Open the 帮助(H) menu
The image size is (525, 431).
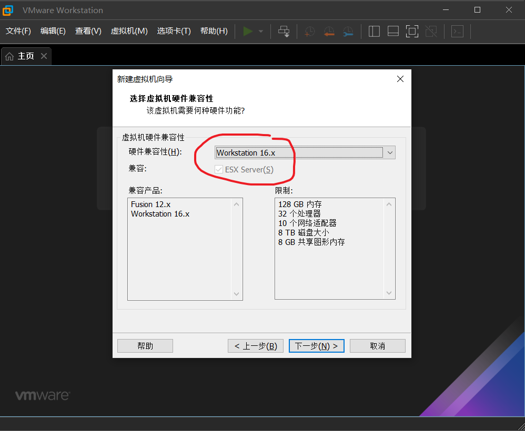point(214,31)
